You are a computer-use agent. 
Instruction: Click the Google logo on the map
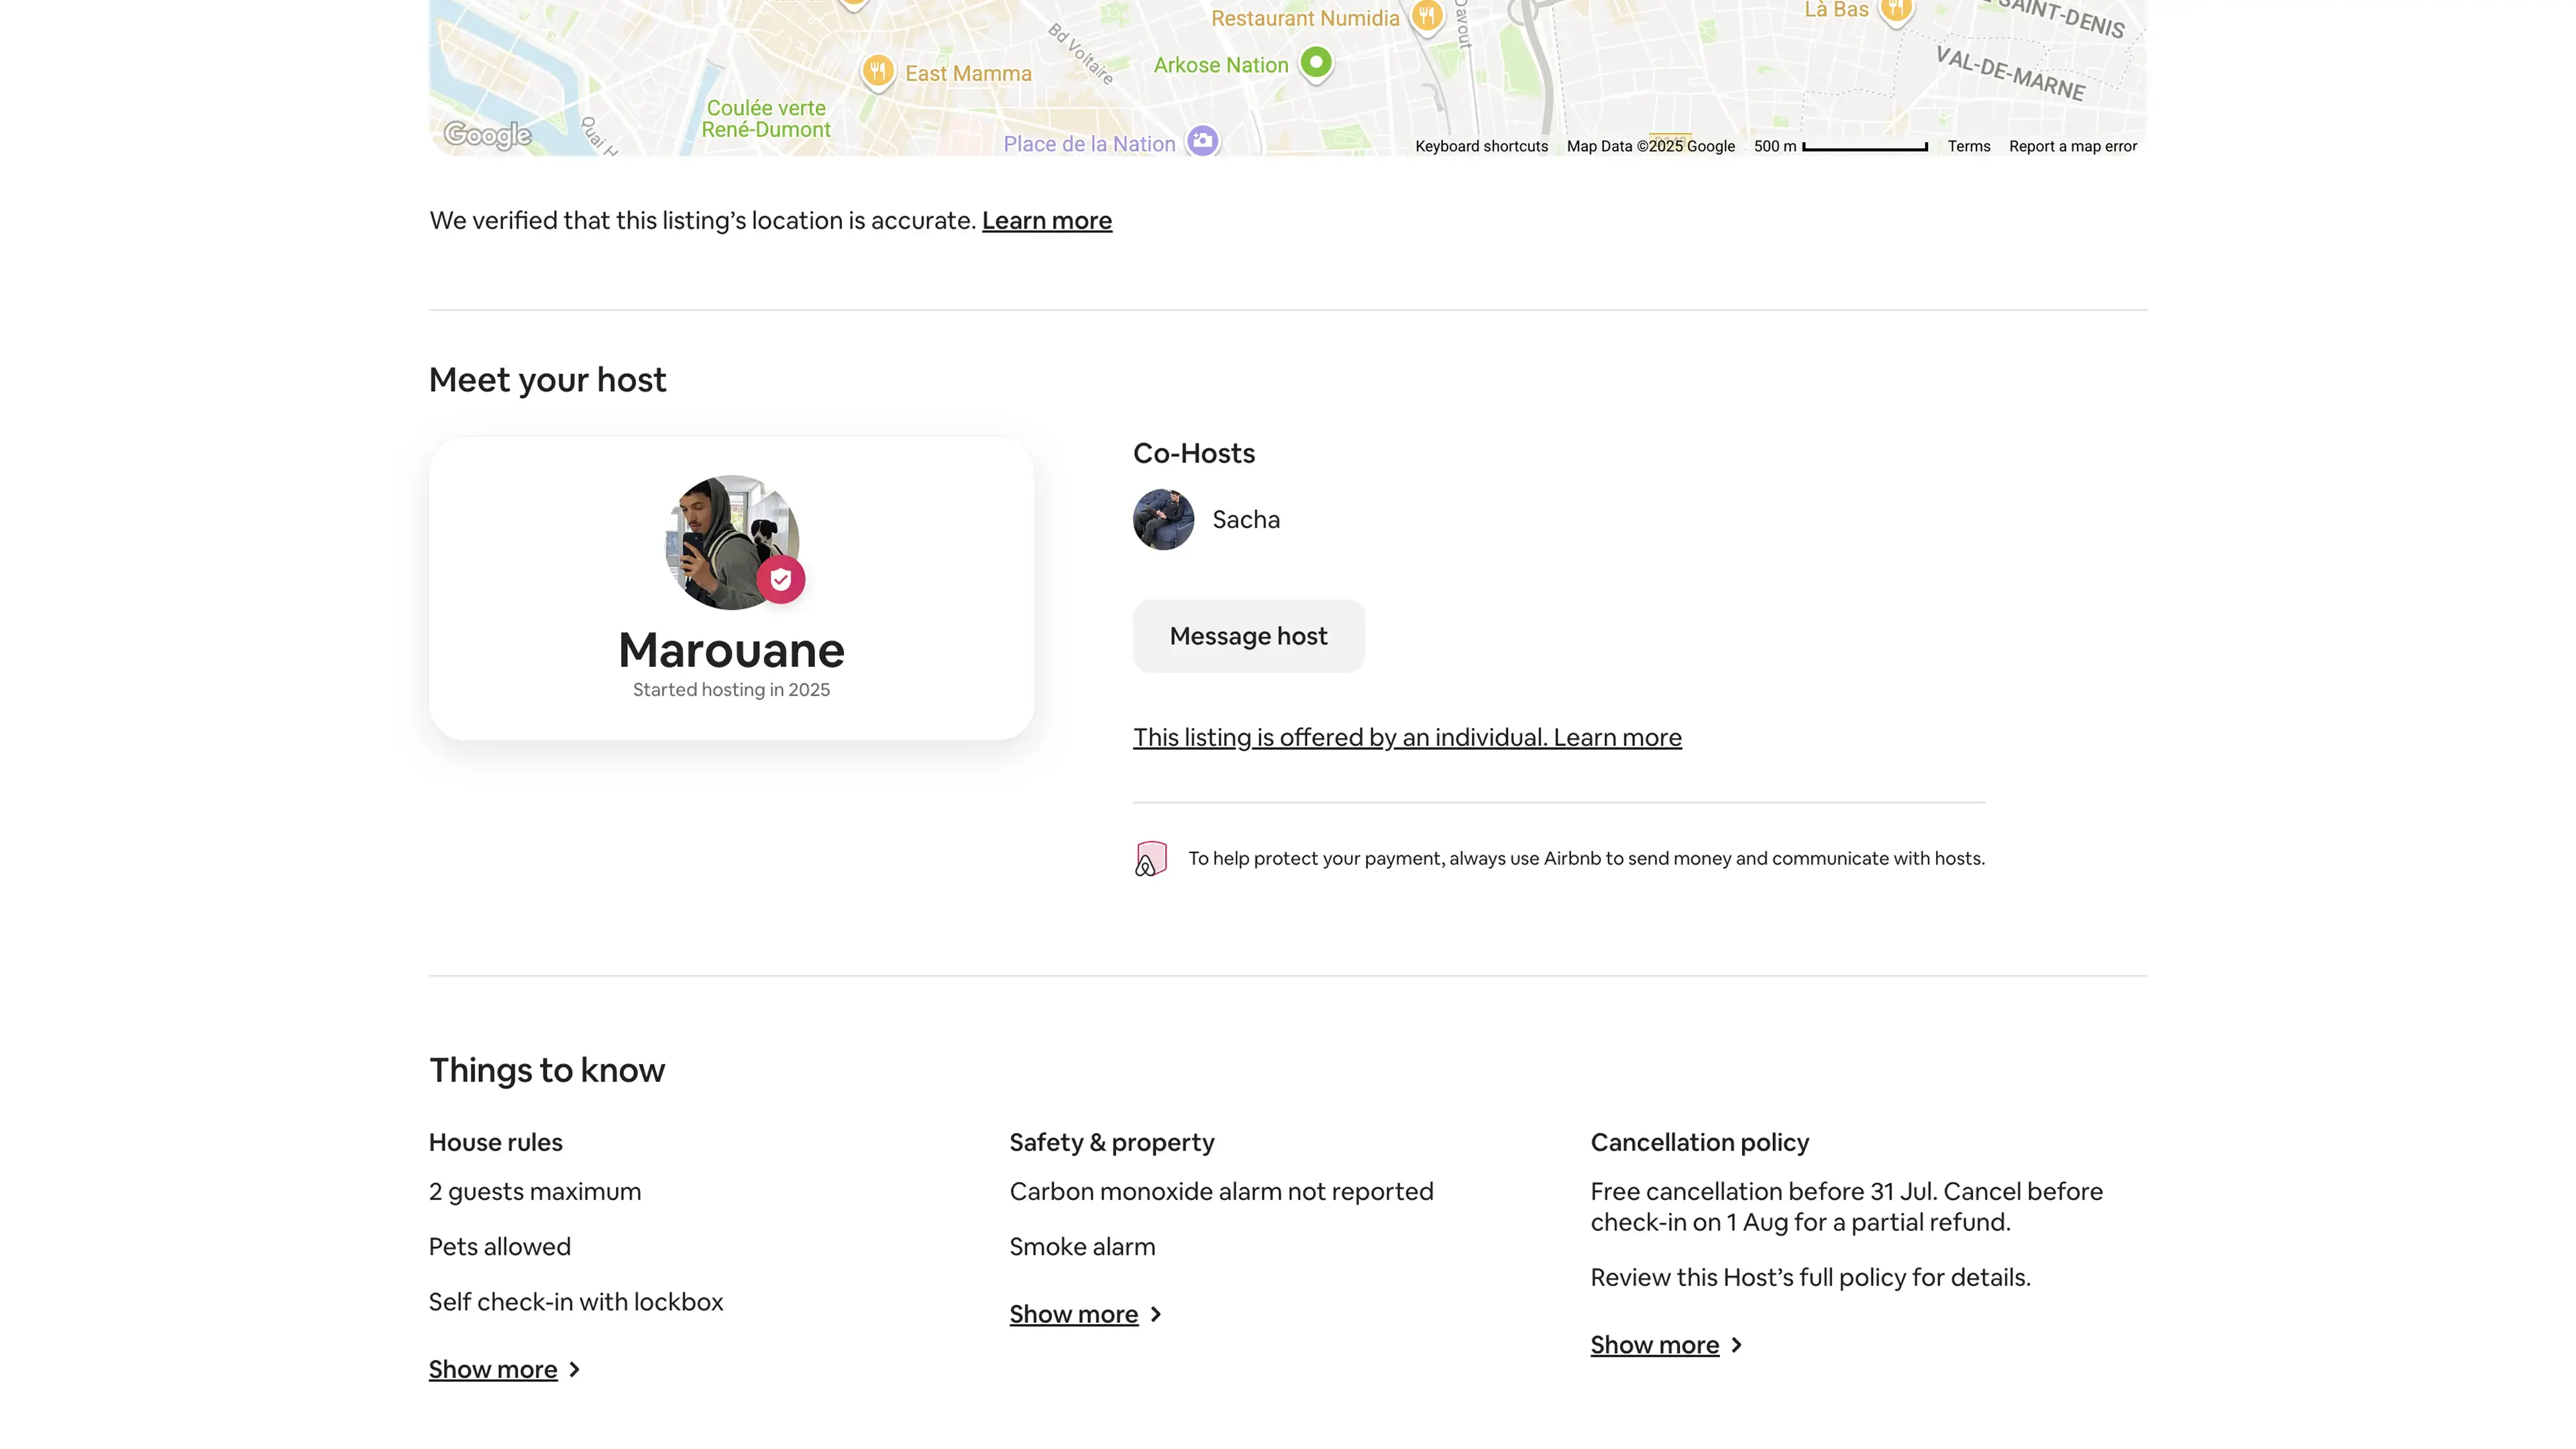487,134
